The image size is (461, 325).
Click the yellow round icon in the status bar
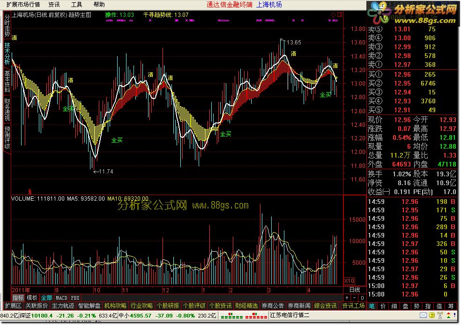[x=432, y=316]
